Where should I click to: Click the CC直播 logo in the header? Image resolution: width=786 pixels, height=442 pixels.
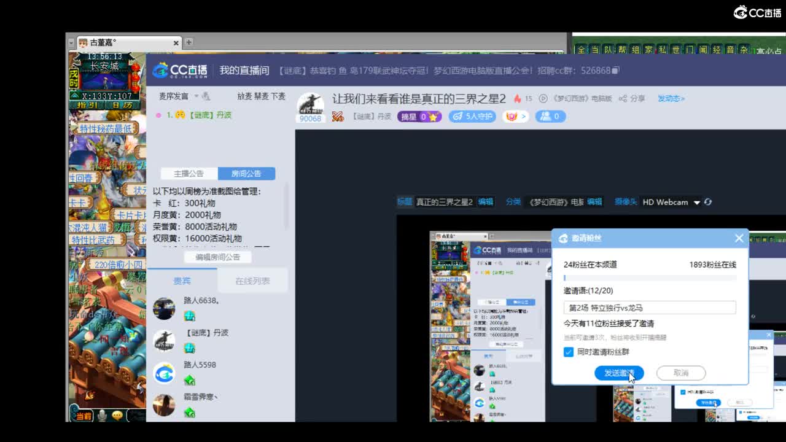point(180,70)
